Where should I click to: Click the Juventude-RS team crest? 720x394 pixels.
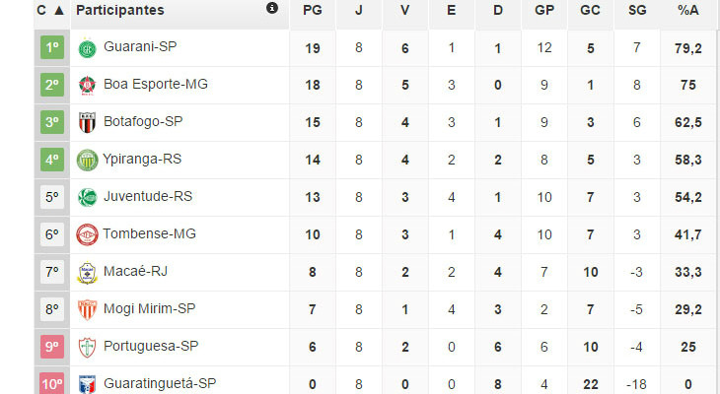click(88, 197)
